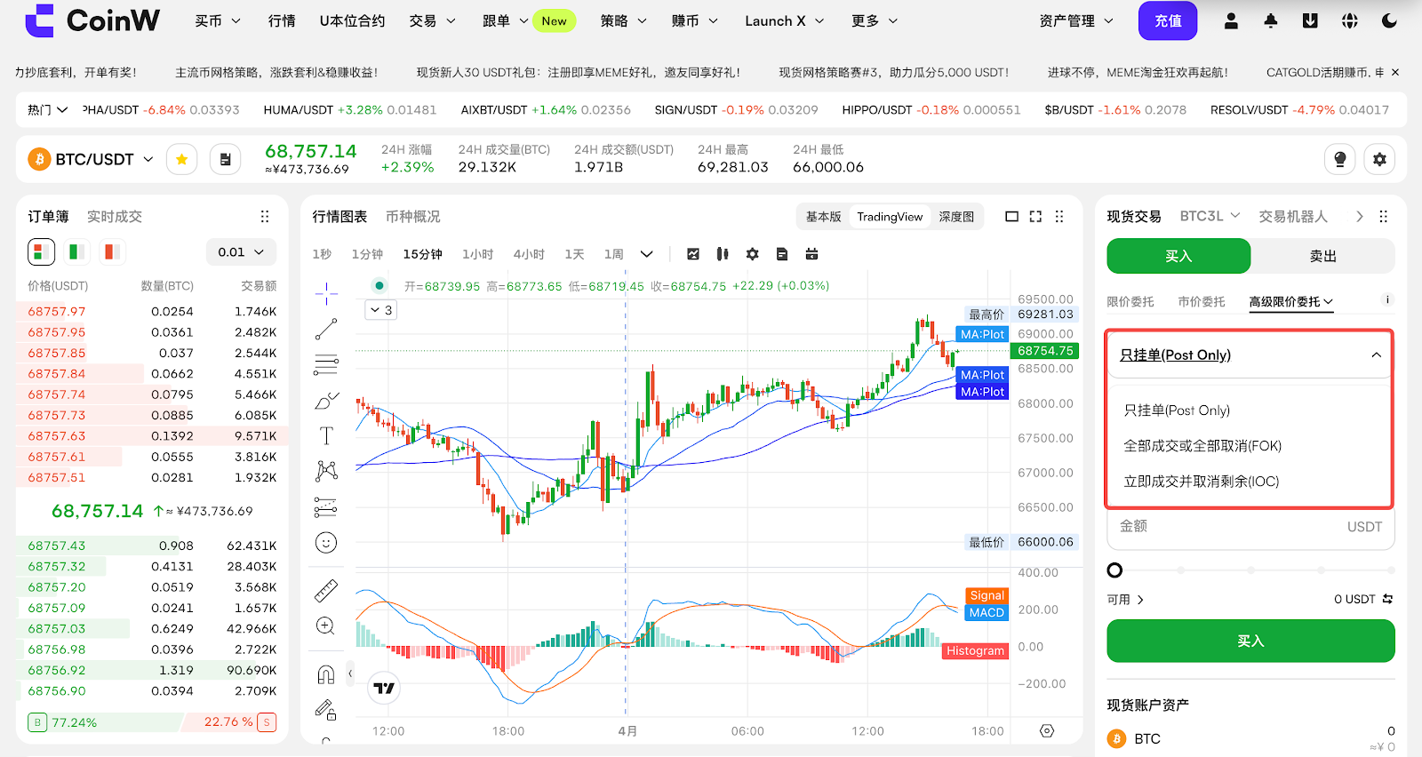Image resolution: width=1422 pixels, height=757 pixels.
Task: Collapse the indicator legend showing 3
Action: click(381, 310)
